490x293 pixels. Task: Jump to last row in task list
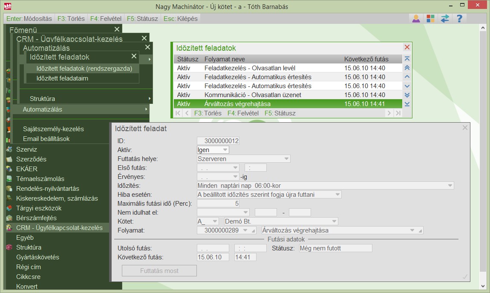[x=407, y=104]
